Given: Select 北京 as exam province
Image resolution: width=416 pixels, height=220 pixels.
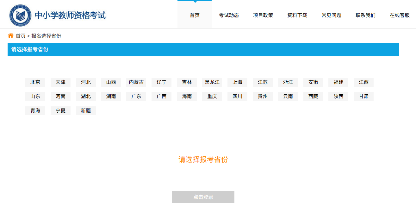Looking at the screenshot, I should tap(35, 82).
